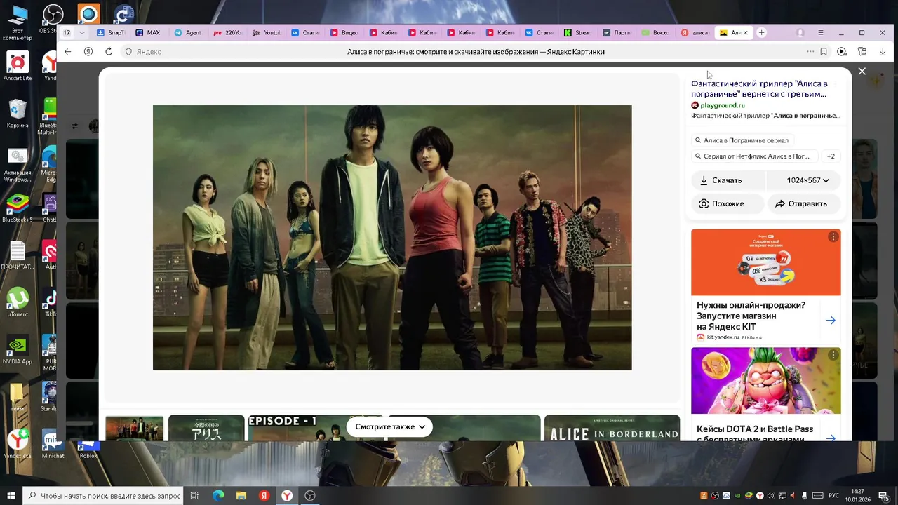898x505 pixels.
Task: Open OBS Studio from taskbar
Action: tap(310, 496)
